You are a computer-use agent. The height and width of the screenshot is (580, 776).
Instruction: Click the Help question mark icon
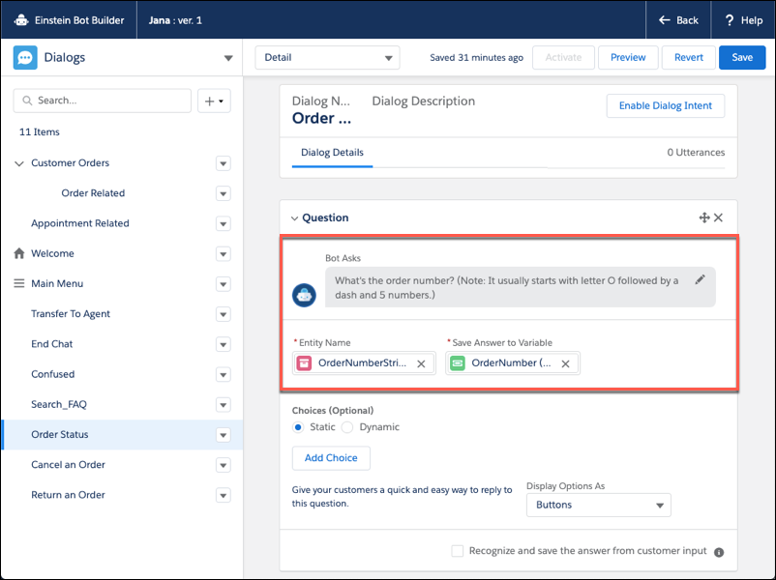[x=730, y=20]
